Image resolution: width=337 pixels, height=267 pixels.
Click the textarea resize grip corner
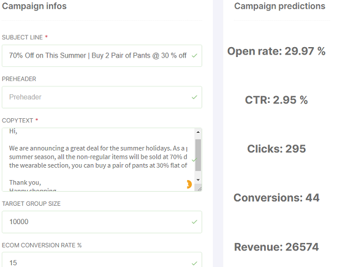(199, 189)
